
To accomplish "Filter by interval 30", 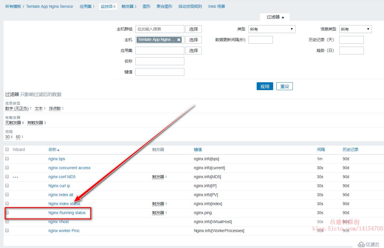I will (x=8, y=137).
